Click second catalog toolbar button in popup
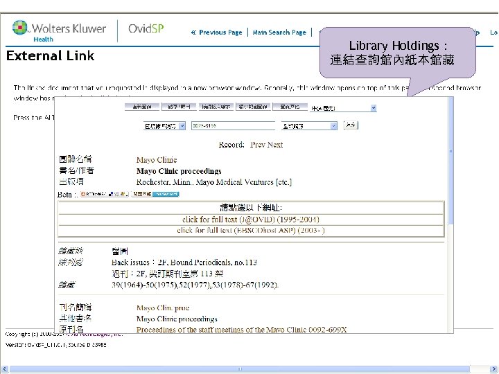The image size is (499, 374). (179, 107)
